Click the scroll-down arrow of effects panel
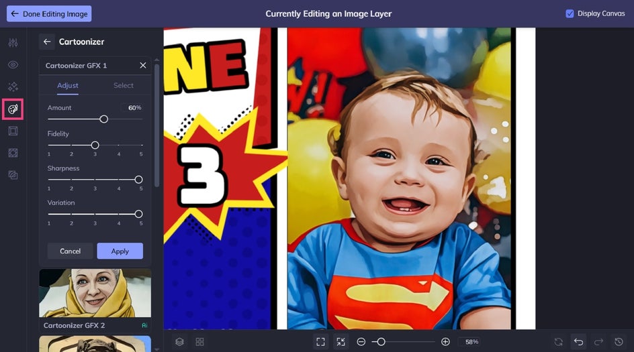The image size is (634, 352). 157,349
